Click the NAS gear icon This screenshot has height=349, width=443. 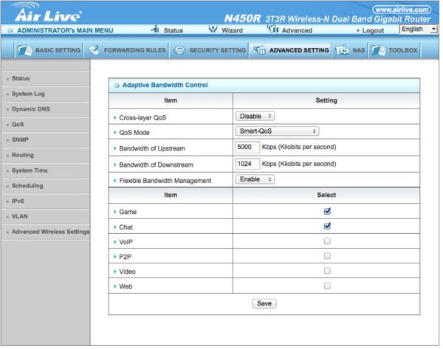[x=342, y=51]
